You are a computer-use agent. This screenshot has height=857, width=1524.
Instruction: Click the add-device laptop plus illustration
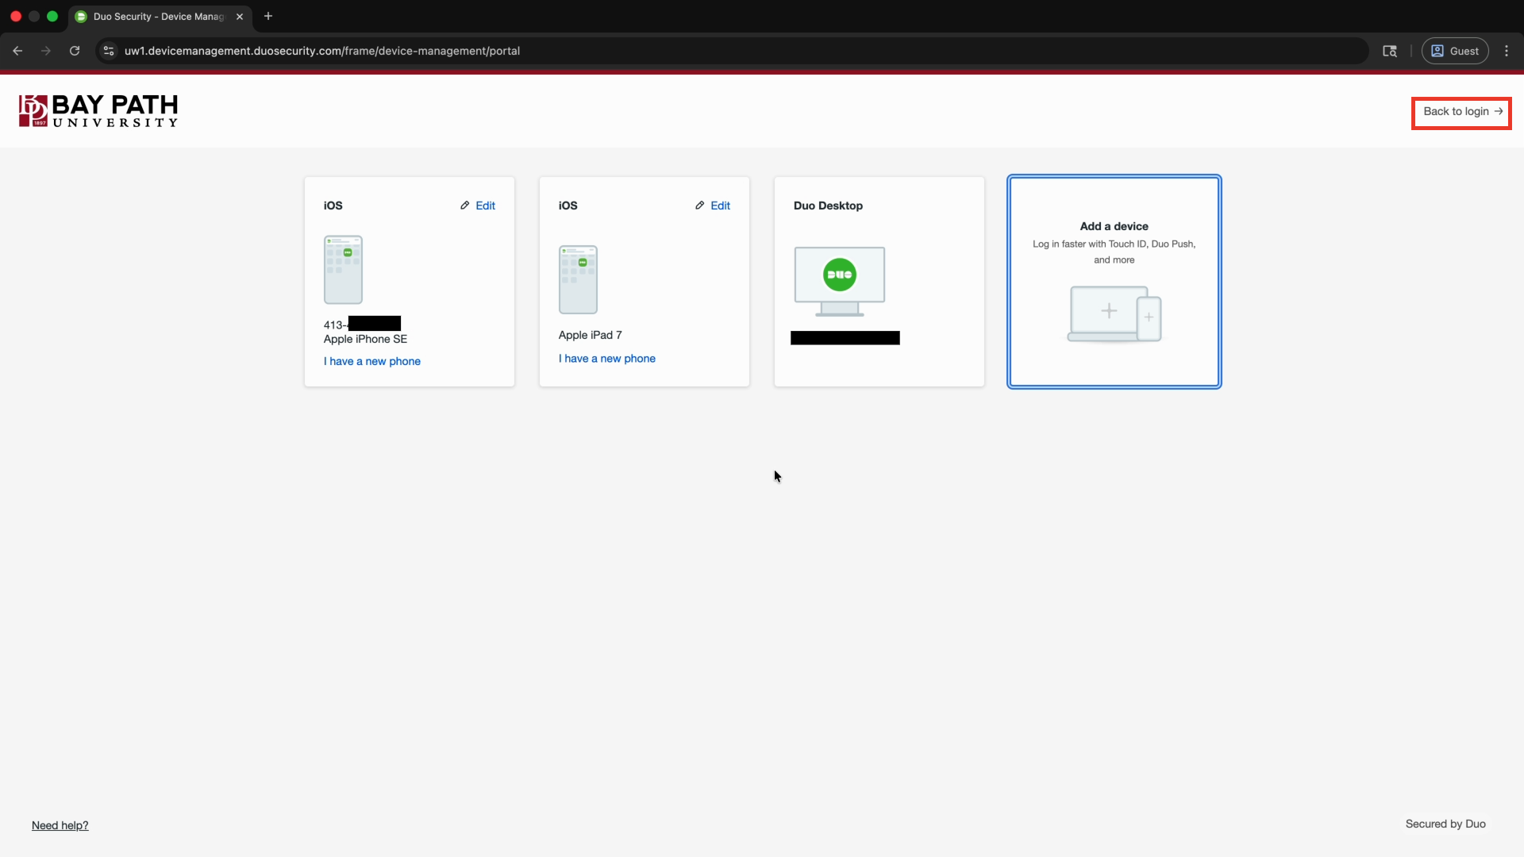click(1114, 314)
